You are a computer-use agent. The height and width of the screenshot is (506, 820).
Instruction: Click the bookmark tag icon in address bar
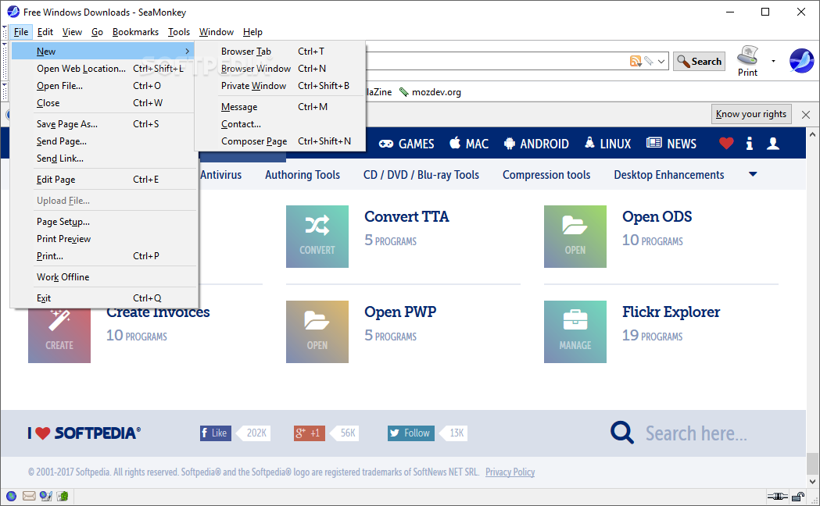pos(649,61)
